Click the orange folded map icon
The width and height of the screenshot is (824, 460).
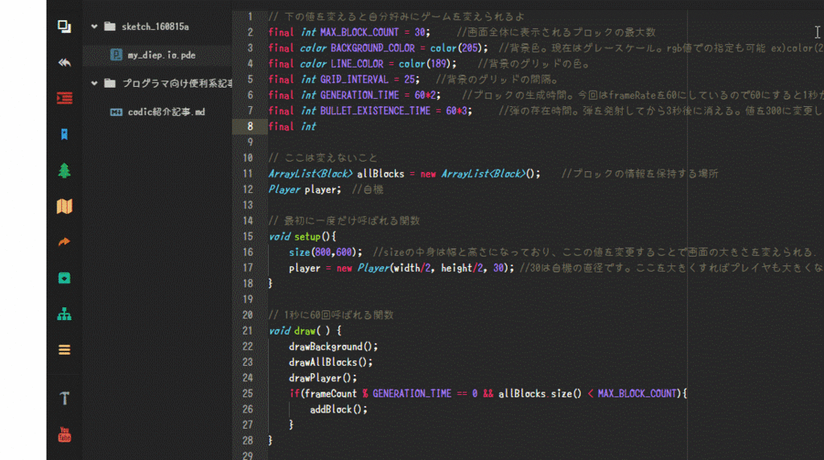pyautogui.click(x=64, y=207)
